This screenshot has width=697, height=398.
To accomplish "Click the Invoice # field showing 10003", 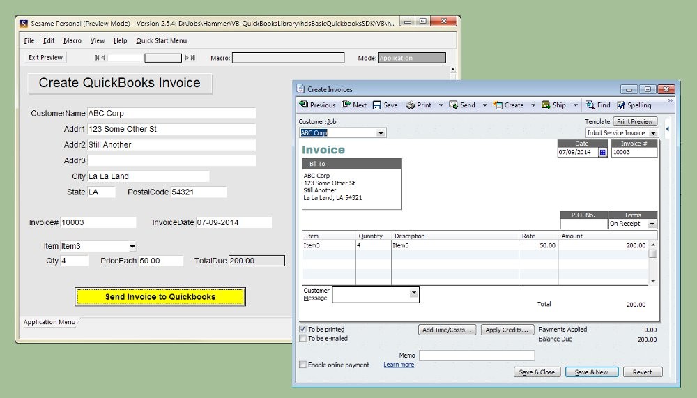I will [634, 152].
